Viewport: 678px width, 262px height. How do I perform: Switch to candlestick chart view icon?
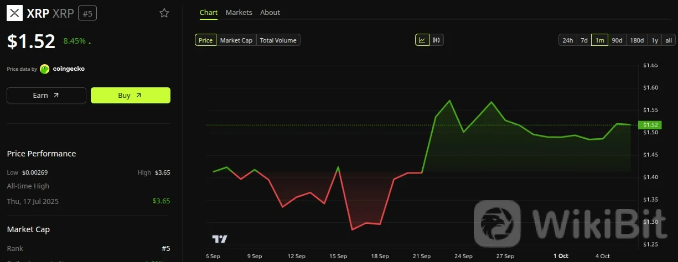pos(436,40)
